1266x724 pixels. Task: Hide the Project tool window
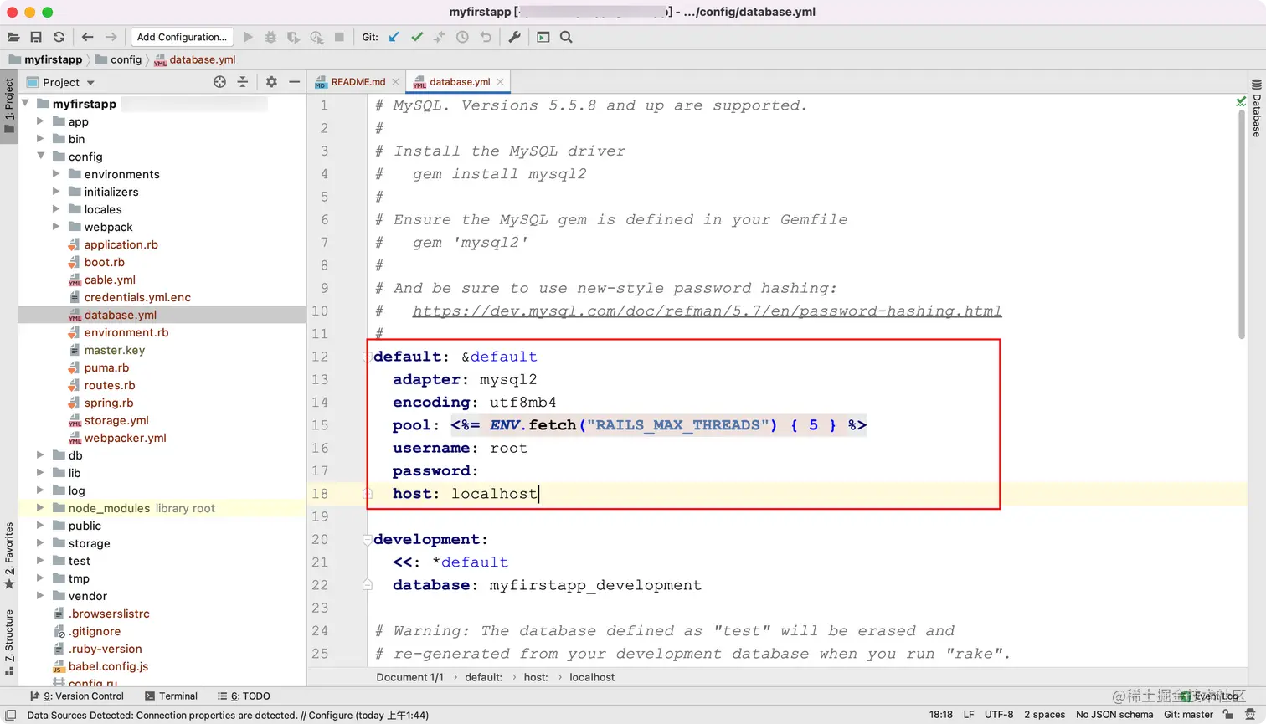(x=294, y=82)
